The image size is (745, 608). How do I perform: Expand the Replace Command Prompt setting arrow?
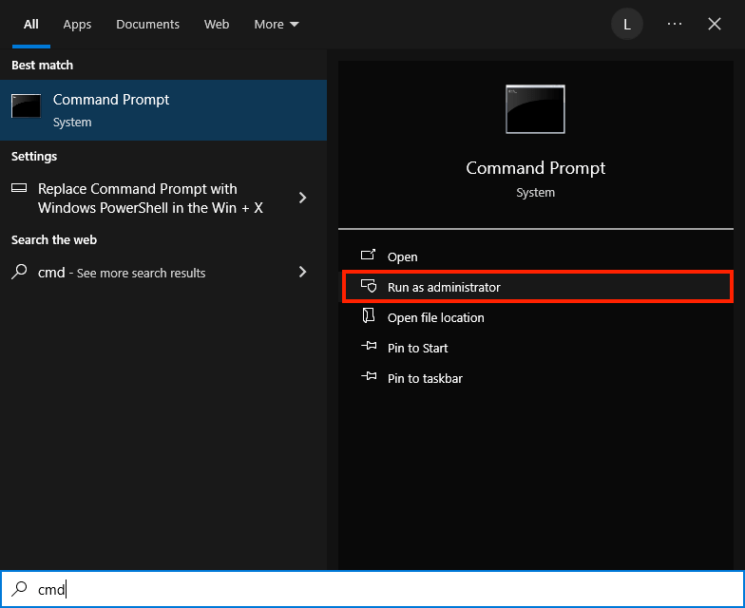tap(302, 198)
